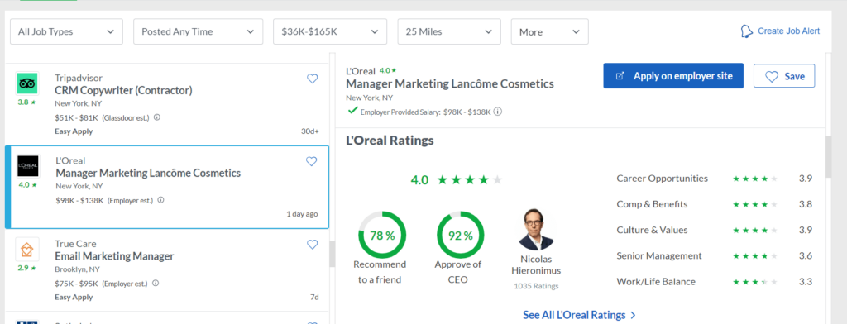Click Tripadvisor Easy Apply label

[x=74, y=131]
